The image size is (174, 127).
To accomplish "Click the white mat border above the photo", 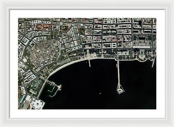I will point(87,14).
